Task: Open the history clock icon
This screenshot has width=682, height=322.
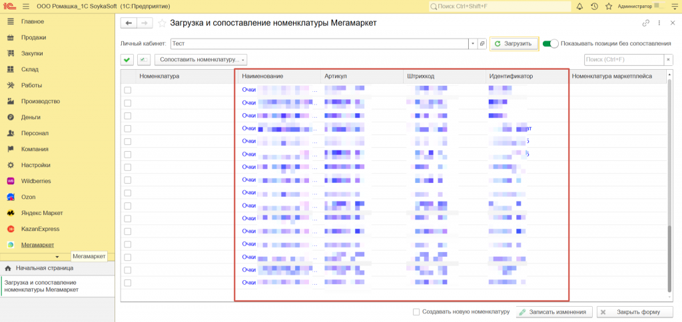Action: pyautogui.click(x=593, y=6)
